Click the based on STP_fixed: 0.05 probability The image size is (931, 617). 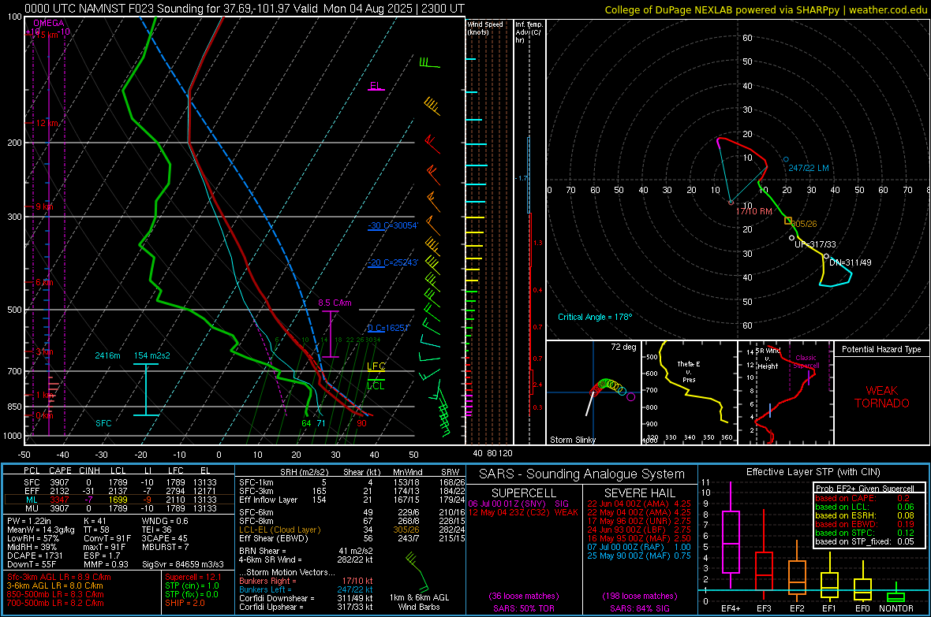pos(865,541)
